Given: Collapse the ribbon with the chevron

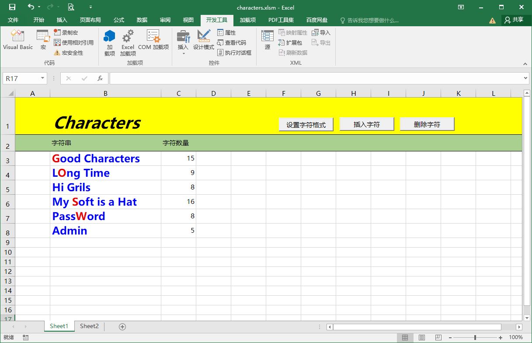Looking at the screenshot, I should 525,63.
